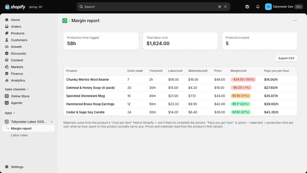Click the $9.17 (22%) margin badge
The height and width of the screenshot is (173, 307).
(241, 104)
